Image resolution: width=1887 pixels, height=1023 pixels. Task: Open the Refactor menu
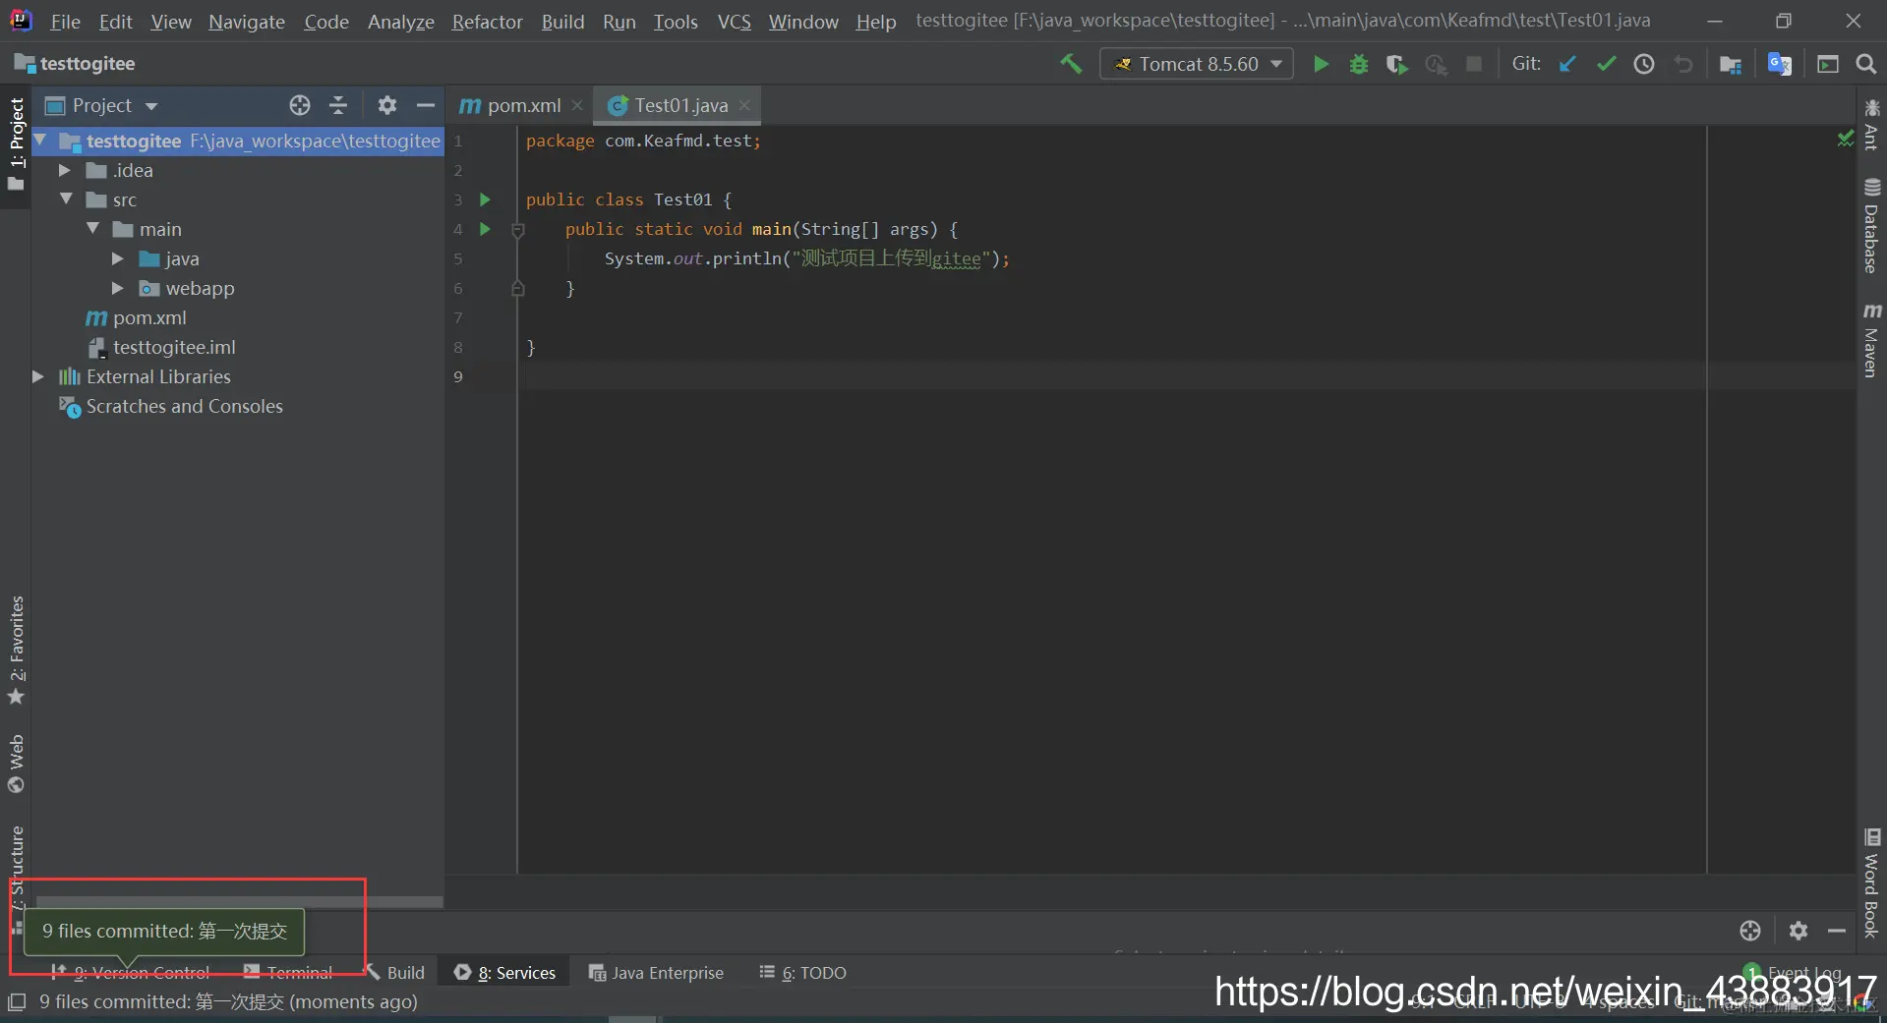pos(487,21)
